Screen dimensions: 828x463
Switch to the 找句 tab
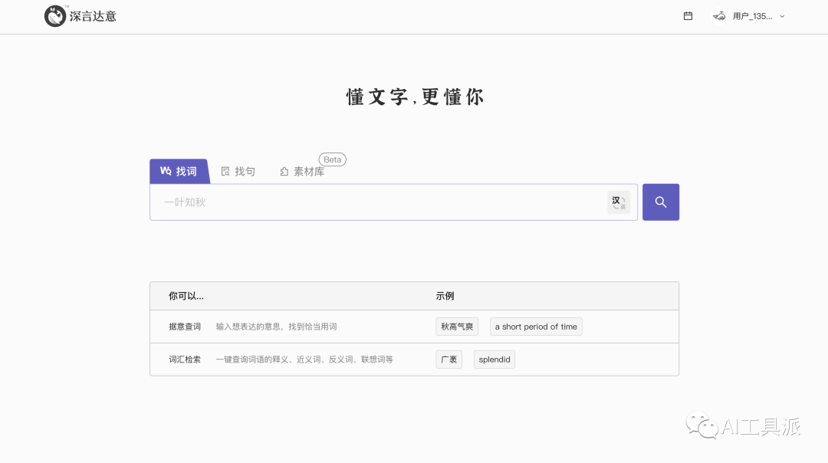coord(238,172)
